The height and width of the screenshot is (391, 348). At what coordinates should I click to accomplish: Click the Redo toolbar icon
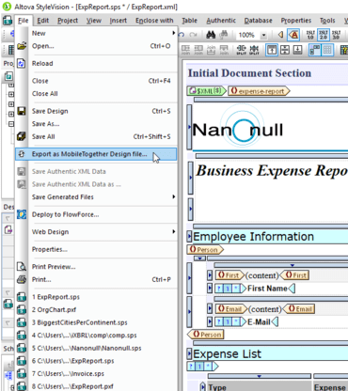[x=193, y=35]
